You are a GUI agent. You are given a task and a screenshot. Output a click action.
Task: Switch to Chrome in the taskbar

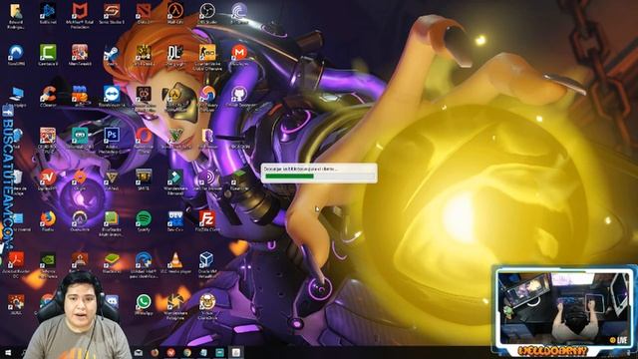coord(187,352)
